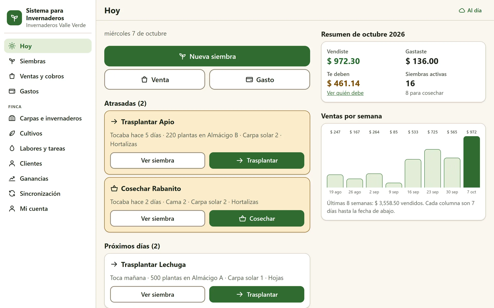Open the Cultivos section
This screenshot has width=494, height=308.
pos(48,133)
